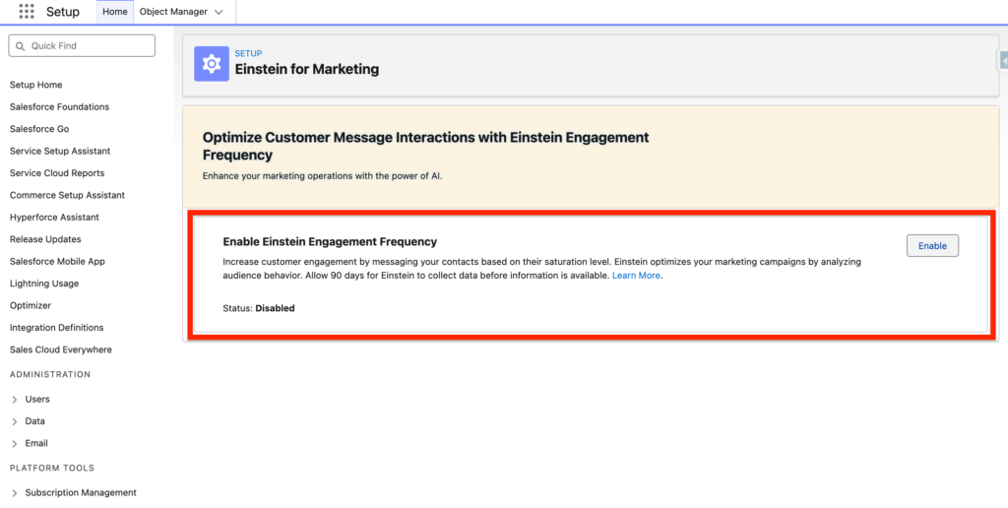
Task: Focus the Quick Find search field
Action: (89, 46)
